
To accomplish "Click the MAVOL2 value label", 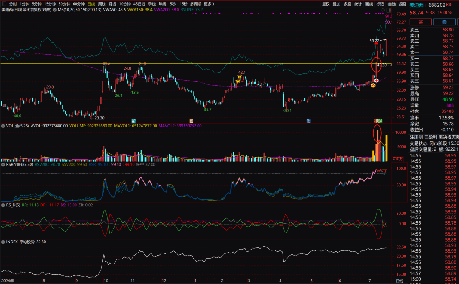I will (180, 126).
